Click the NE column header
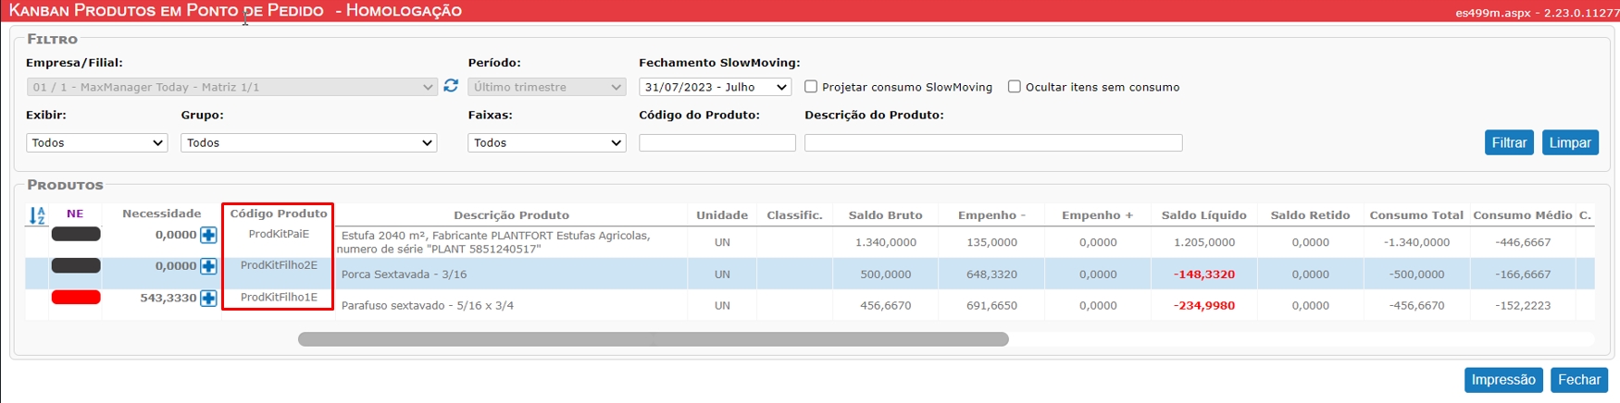 (75, 214)
